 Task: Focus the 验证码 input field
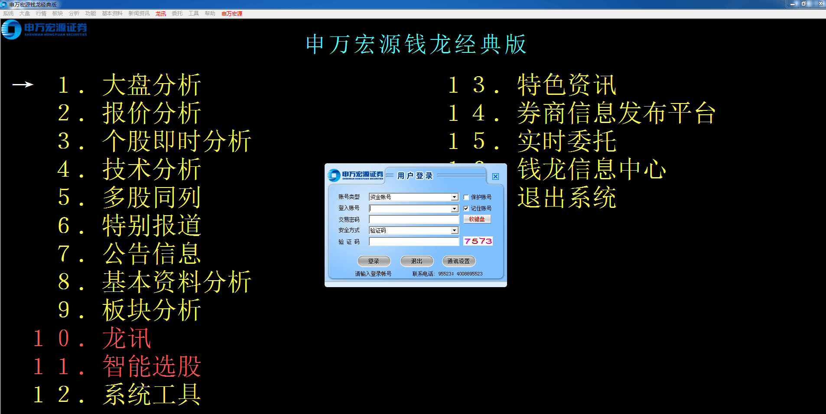pos(414,242)
